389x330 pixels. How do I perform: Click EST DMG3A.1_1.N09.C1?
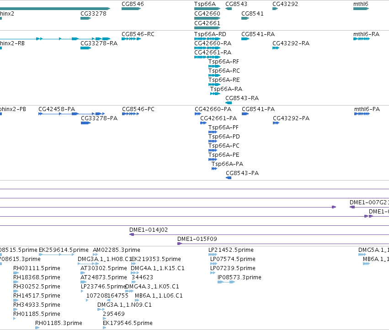pyautogui.click(x=124, y=305)
